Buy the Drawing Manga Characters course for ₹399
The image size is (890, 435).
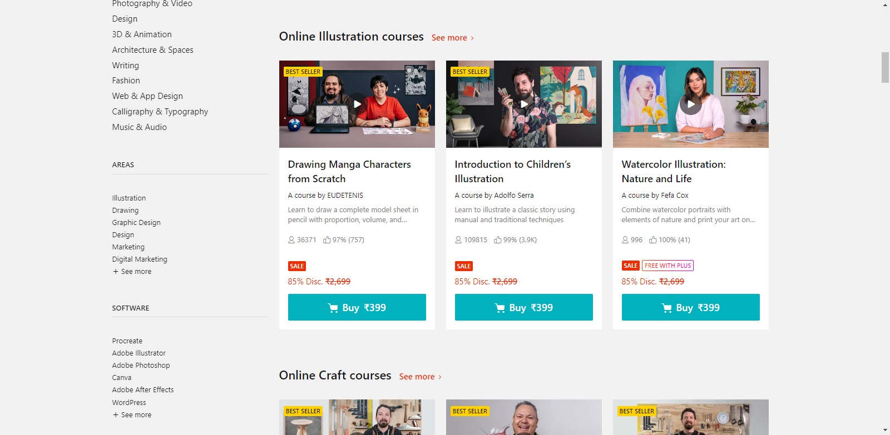(x=357, y=307)
